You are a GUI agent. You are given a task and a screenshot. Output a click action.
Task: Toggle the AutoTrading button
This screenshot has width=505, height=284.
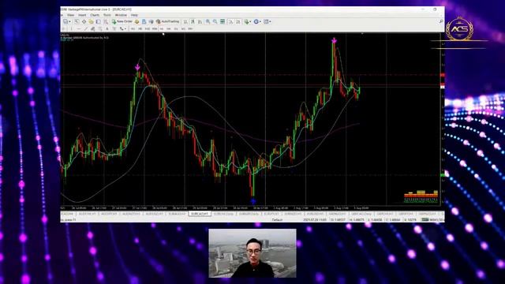(167, 21)
